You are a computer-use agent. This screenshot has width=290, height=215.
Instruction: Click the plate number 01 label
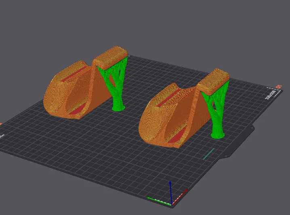[279, 87]
